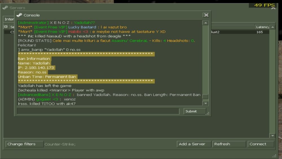Switch to the Internet tab
This screenshot has height=159, width=282.
(x=9, y=19)
